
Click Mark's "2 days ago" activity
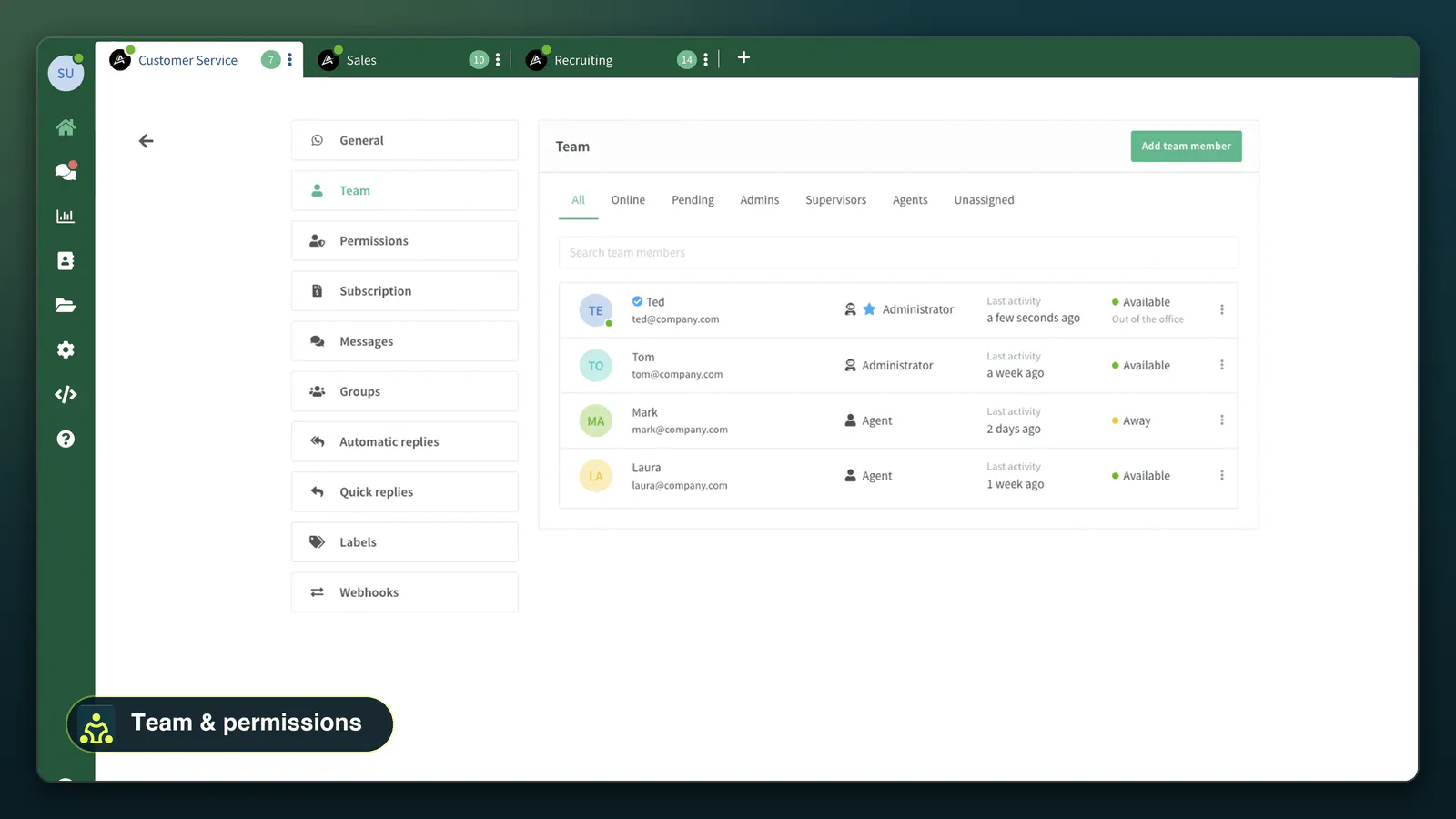(1014, 429)
